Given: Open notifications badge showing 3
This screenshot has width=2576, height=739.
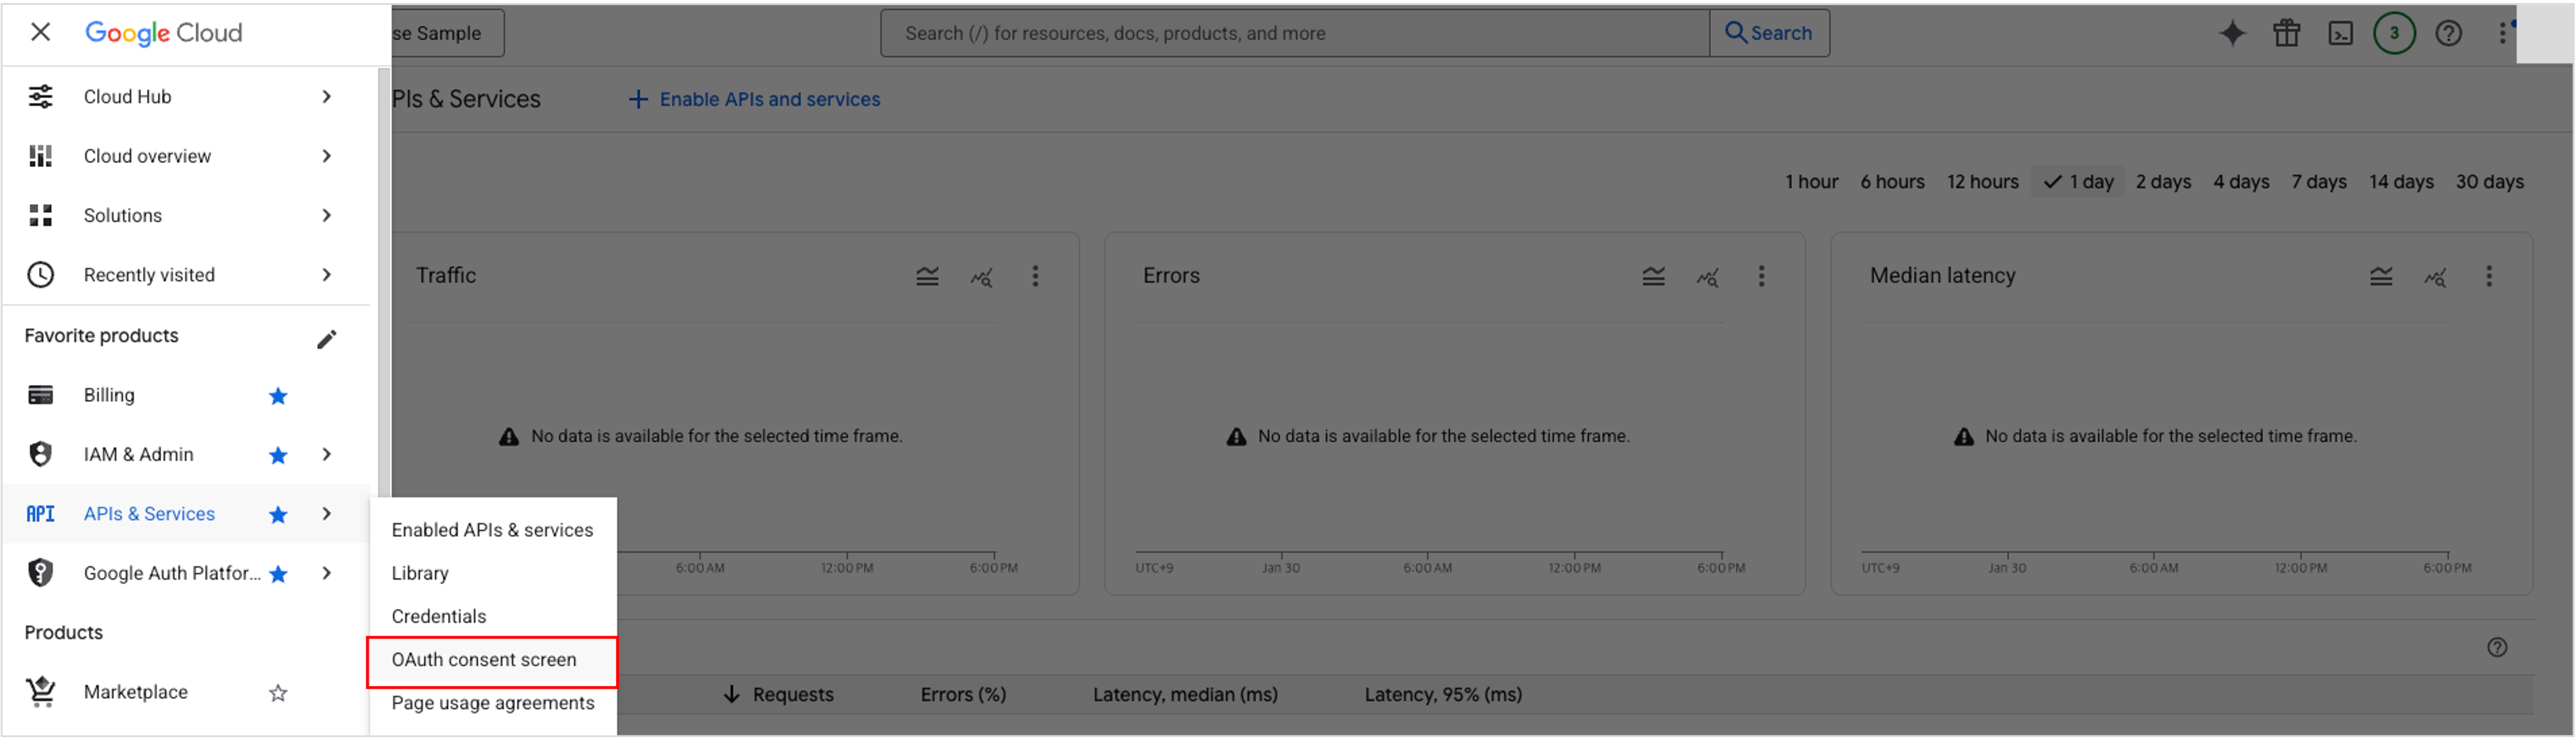Looking at the screenshot, I should pos(2394,33).
